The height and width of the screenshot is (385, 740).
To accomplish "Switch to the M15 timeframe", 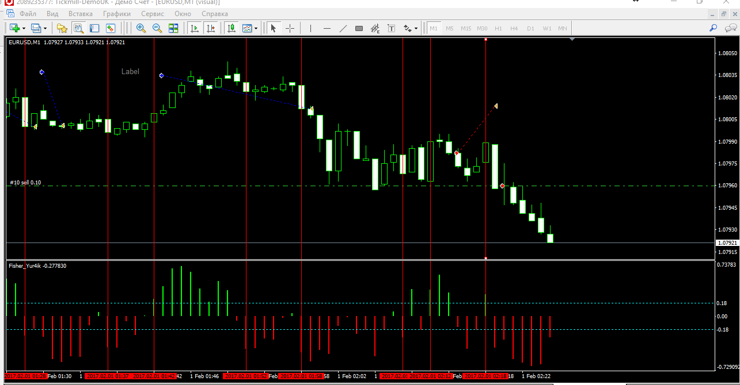I will coord(466,28).
